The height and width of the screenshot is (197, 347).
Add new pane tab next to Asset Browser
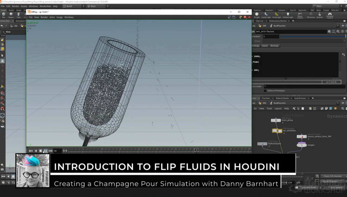[x=313, y=98]
